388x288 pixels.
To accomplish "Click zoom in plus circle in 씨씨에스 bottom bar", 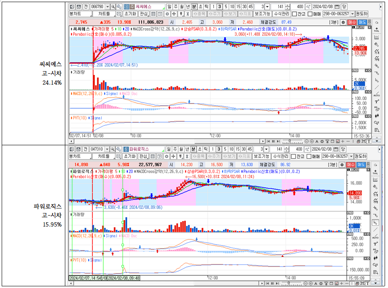I will 312,141.
